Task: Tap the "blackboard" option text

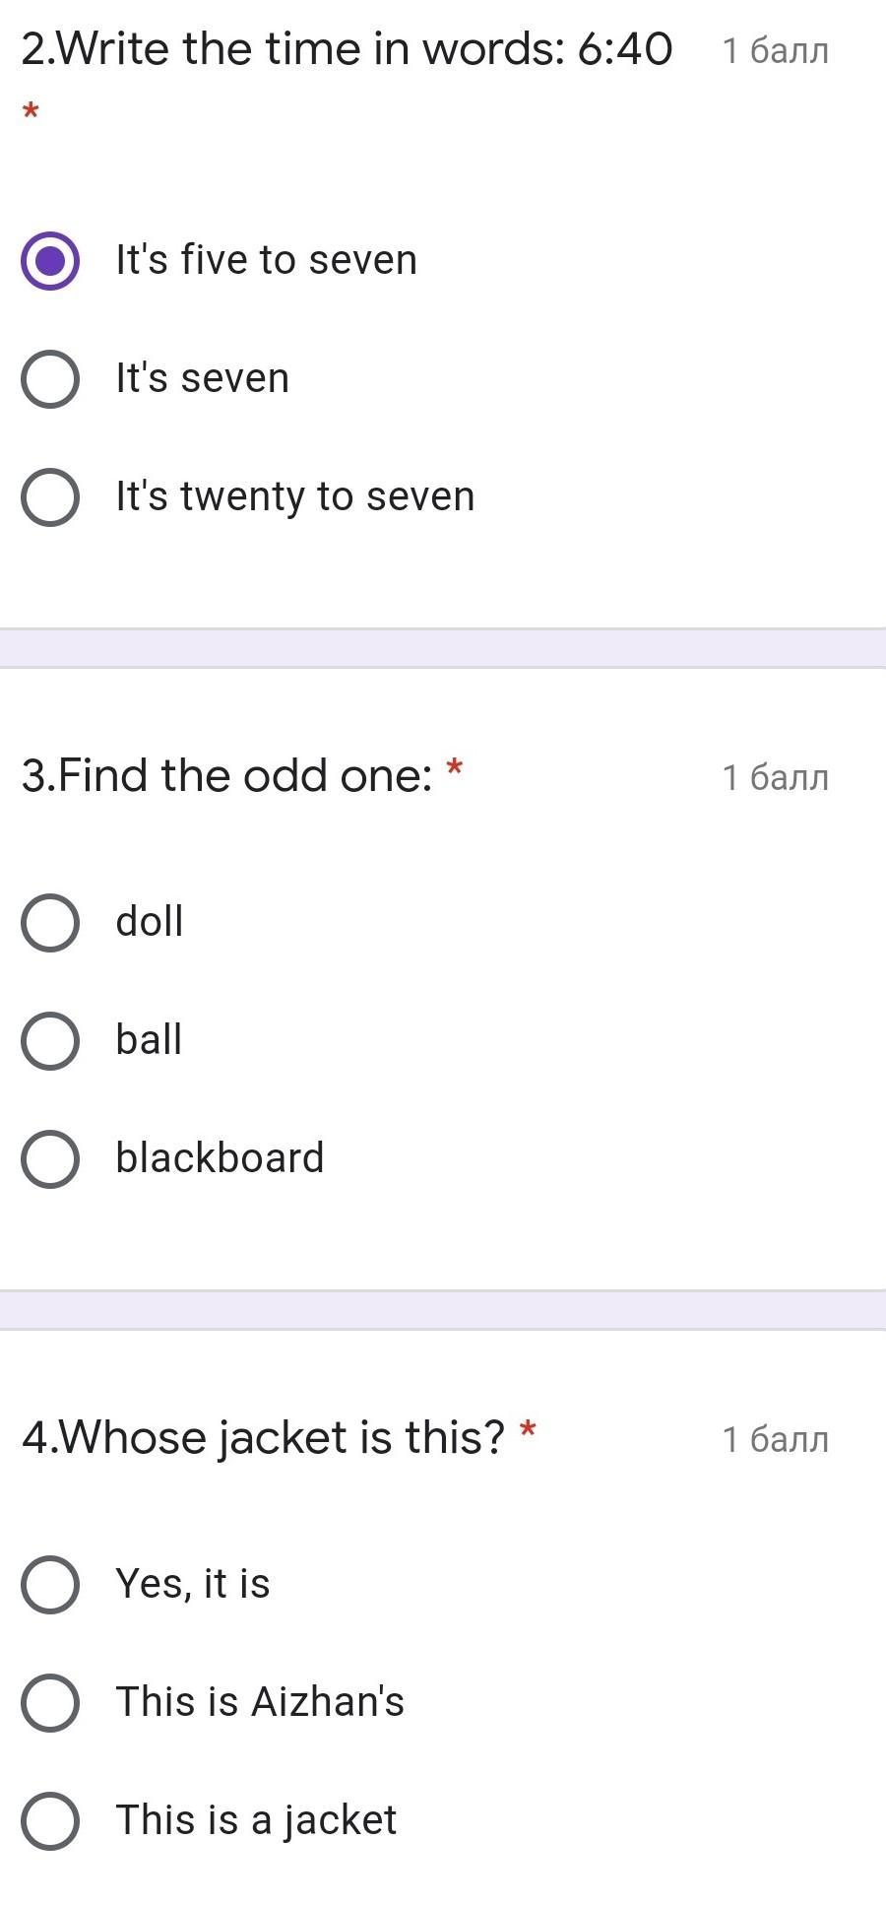Action: 220,1158
